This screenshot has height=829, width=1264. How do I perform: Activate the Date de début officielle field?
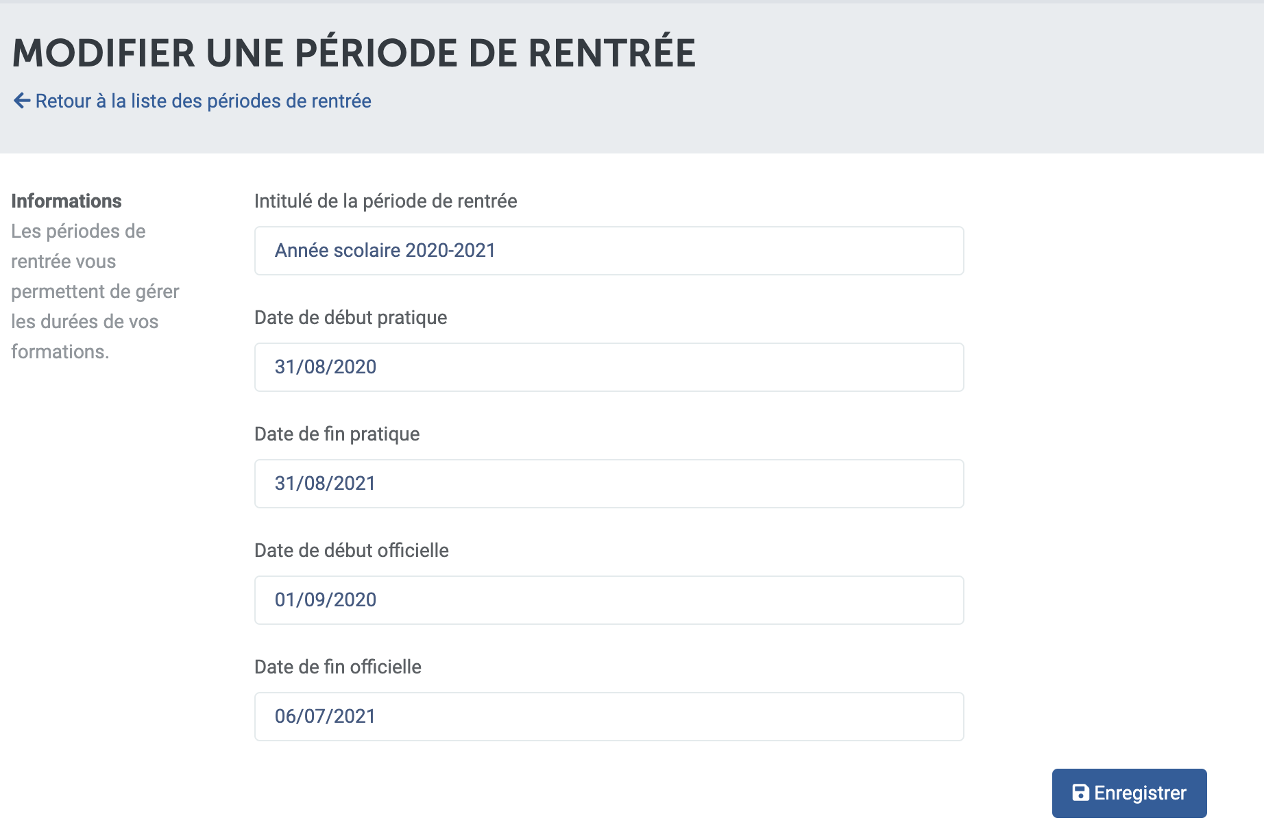click(609, 600)
